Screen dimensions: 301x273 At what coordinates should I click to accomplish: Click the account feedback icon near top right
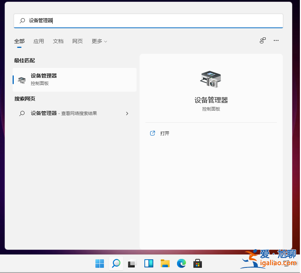pyautogui.click(x=263, y=40)
